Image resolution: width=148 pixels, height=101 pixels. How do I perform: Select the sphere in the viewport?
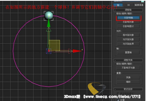(49, 16)
